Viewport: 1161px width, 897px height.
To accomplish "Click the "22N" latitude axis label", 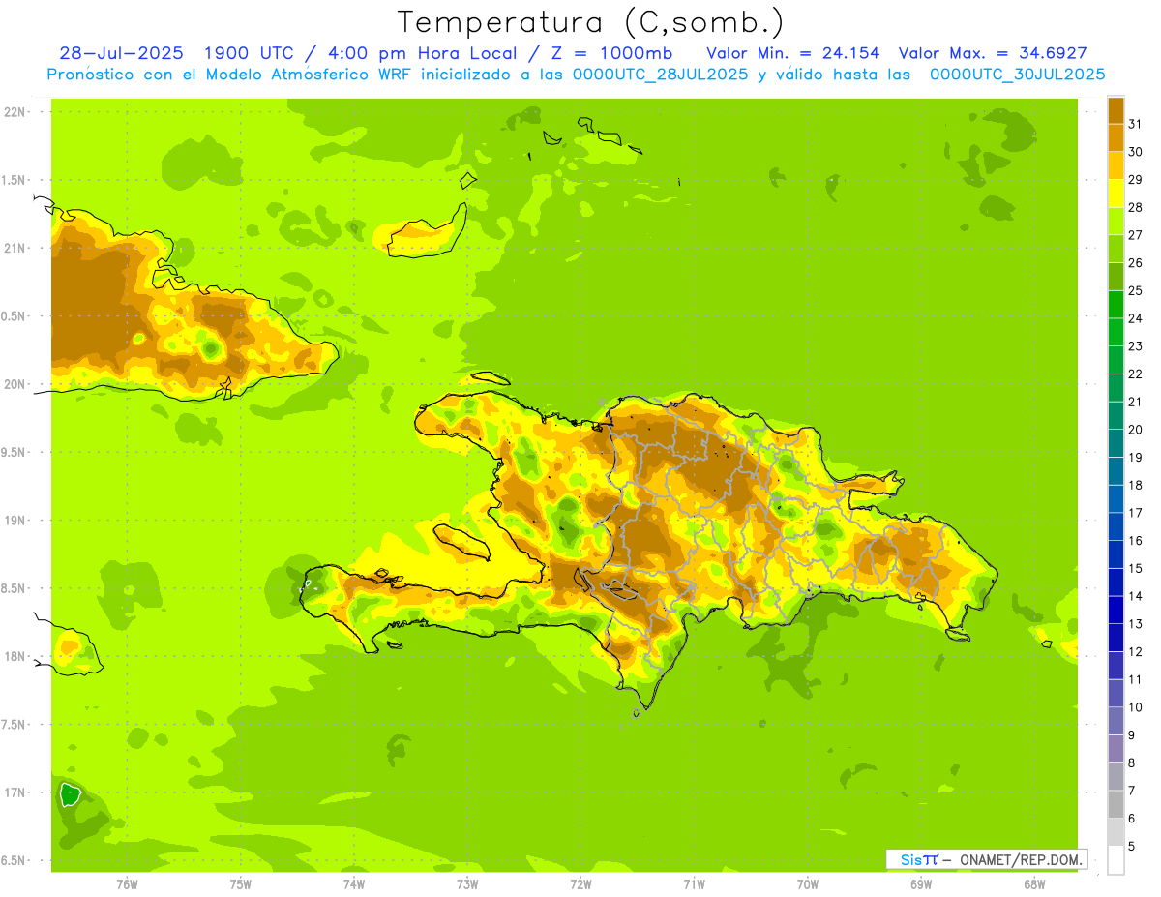I will (15, 112).
